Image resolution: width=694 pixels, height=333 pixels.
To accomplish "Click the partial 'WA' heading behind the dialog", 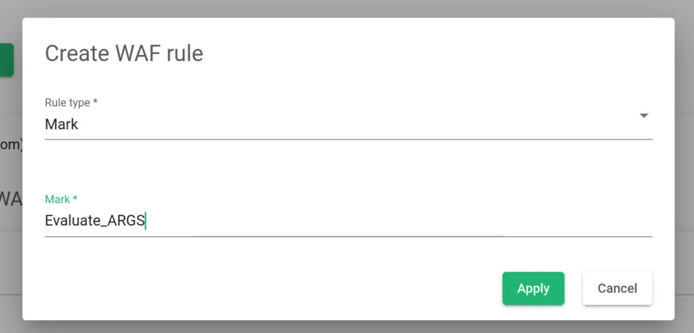I will click(10, 199).
